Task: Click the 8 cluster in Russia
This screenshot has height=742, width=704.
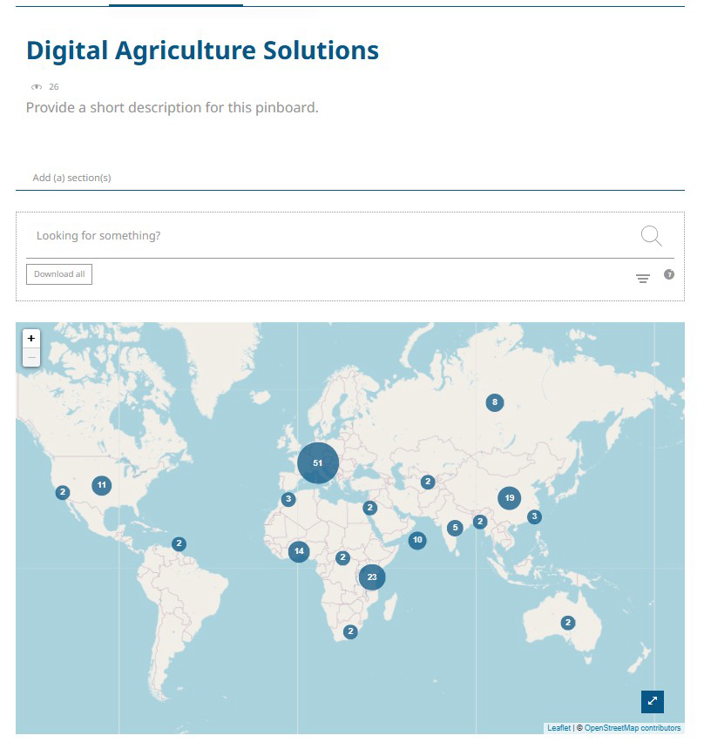Action: (x=495, y=402)
